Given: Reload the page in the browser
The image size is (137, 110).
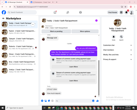Looking at the screenshot, I should tap(10, 7).
